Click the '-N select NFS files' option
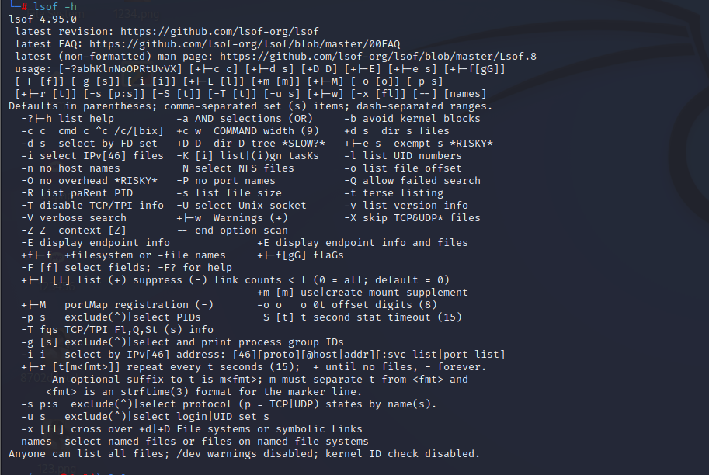This screenshot has width=709, height=475. point(235,168)
